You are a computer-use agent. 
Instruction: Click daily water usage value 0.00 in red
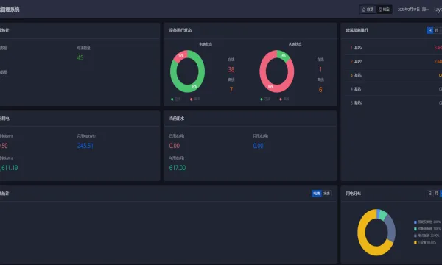(175, 146)
